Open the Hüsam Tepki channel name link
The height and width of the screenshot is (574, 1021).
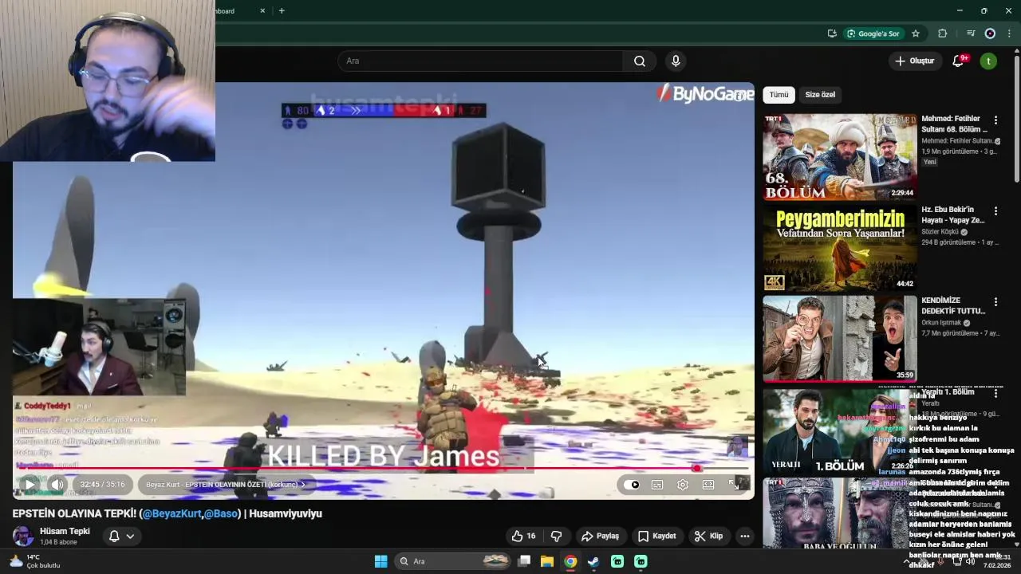pos(65,531)
